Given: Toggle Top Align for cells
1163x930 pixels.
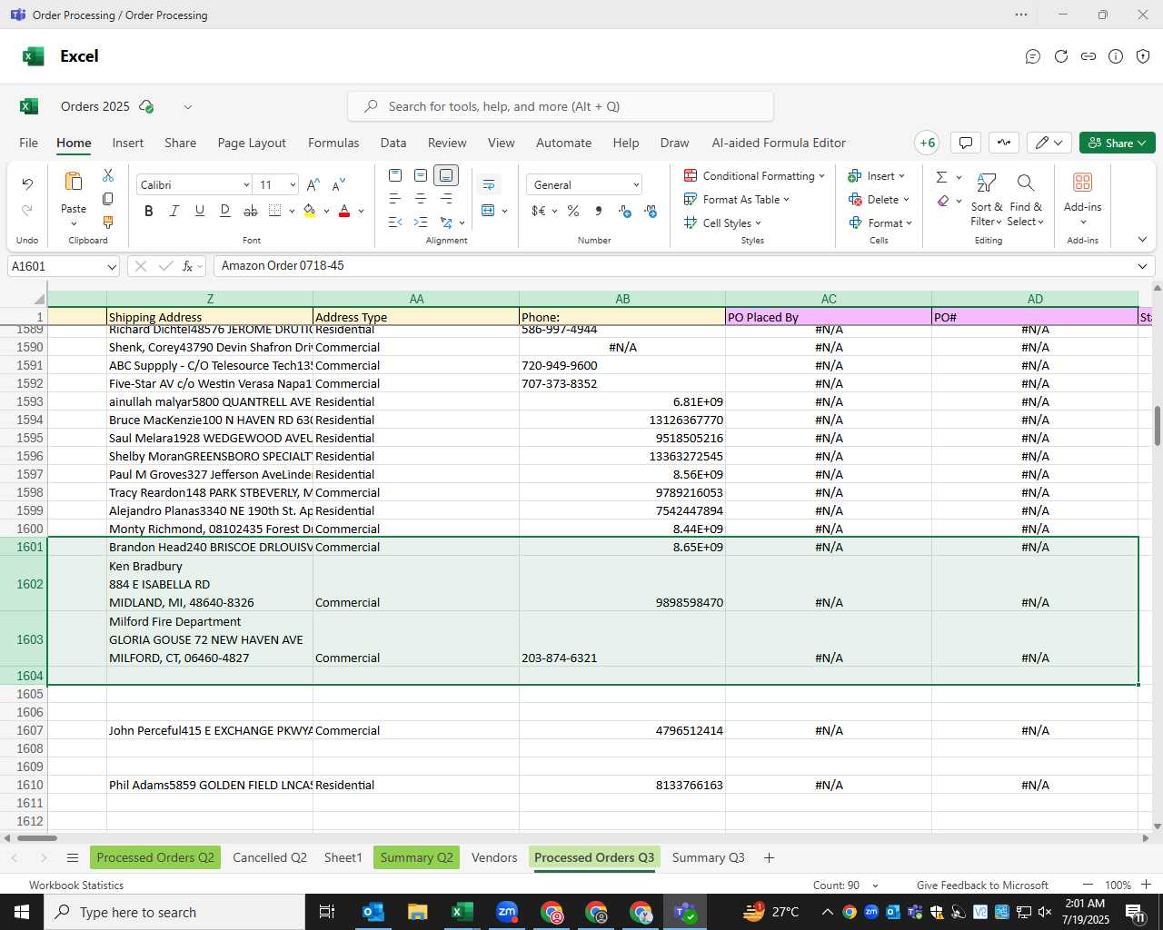Looking at the screenshot, I should tap(395, 175).
